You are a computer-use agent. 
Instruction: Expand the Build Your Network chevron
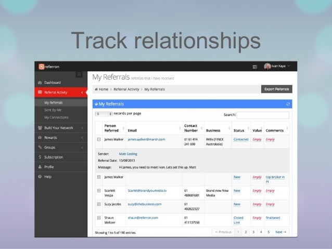pos(82,128)
